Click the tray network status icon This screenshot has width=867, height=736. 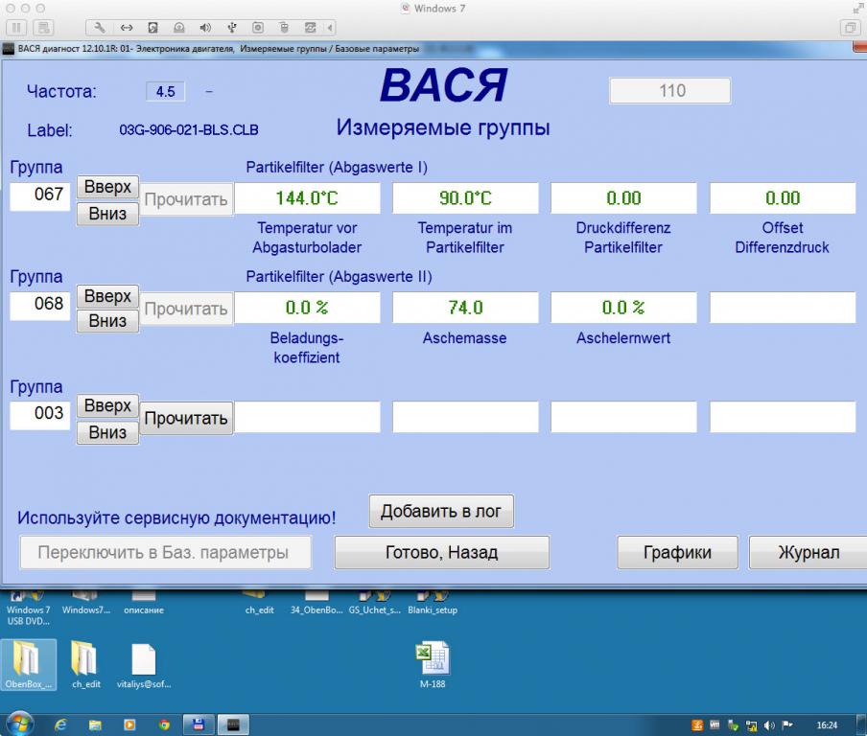click(752, 724)
